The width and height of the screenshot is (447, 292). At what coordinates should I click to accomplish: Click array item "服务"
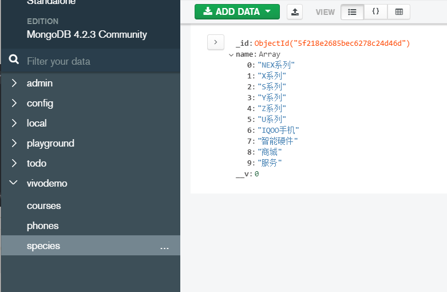(x=270, y=163)
